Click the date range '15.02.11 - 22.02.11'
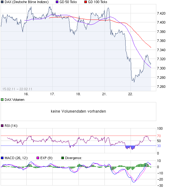This screenshot has height=188, width=169. tap(17, 89)
